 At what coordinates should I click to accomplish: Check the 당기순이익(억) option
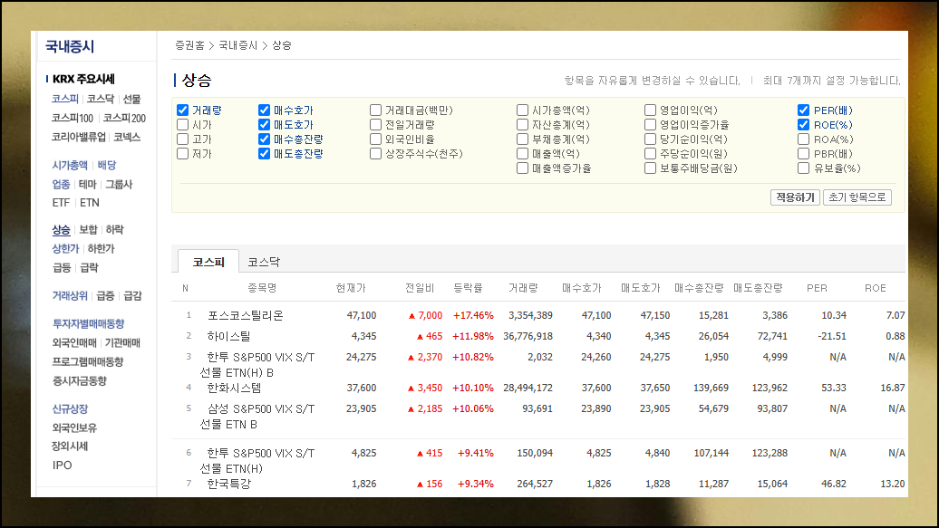coord(650,139)
